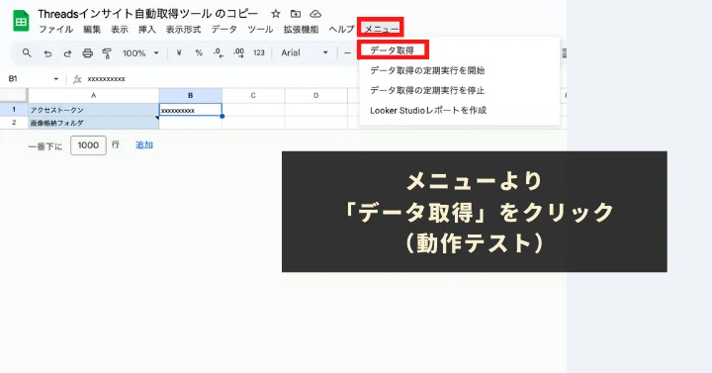Image resolution: width=712 pixels, height=373 pixels.
Task: Open the ファイル menu
Action: click(55, 30)
